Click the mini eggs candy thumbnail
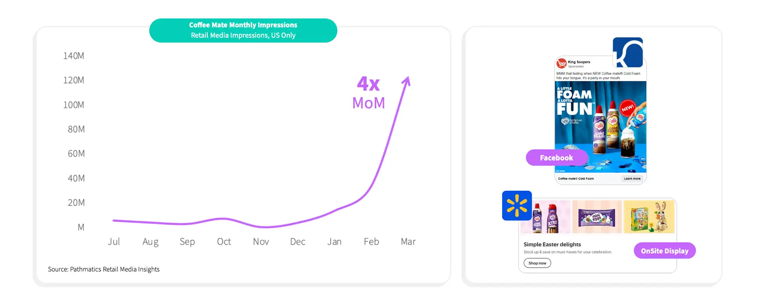Viewport: 758px width, 306px height. [597, 216]
